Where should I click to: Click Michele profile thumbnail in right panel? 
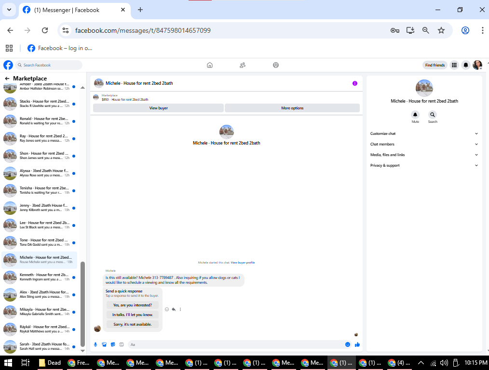[424, 88]
